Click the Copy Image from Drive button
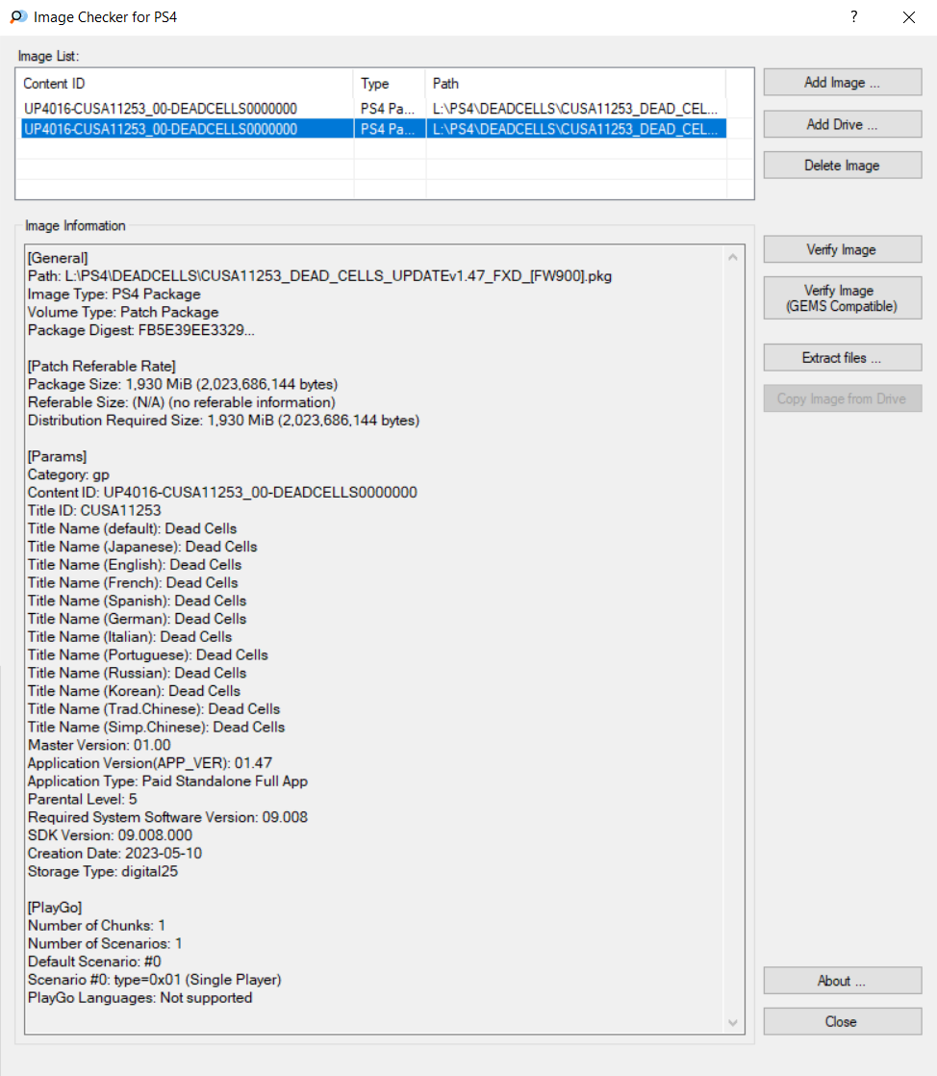The image size is (937, 1076). pos(843,398)
